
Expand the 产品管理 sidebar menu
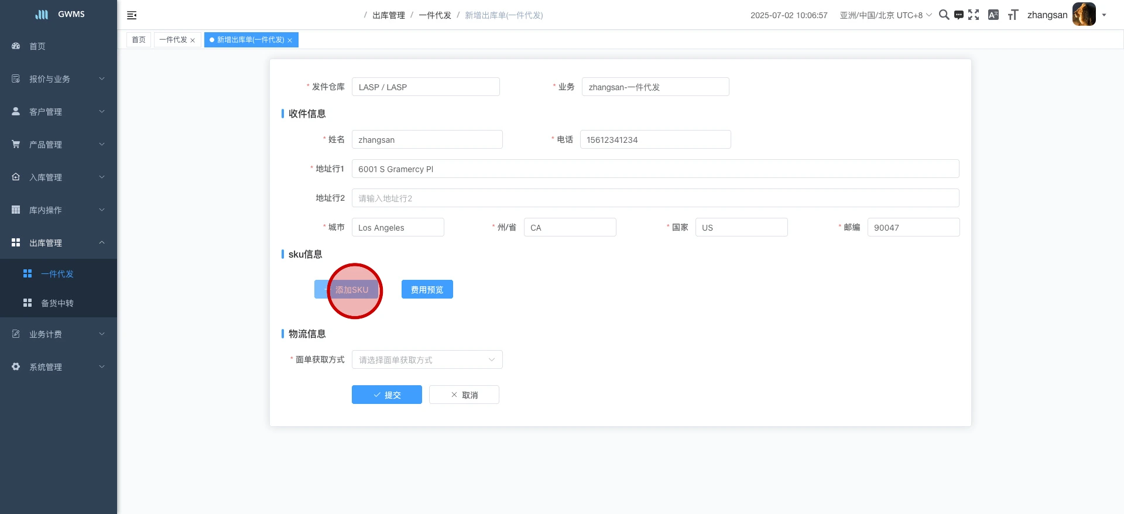click(59, 144)
